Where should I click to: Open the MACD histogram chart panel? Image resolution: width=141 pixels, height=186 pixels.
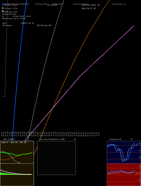pyautogui.click(x=17, y=175)
